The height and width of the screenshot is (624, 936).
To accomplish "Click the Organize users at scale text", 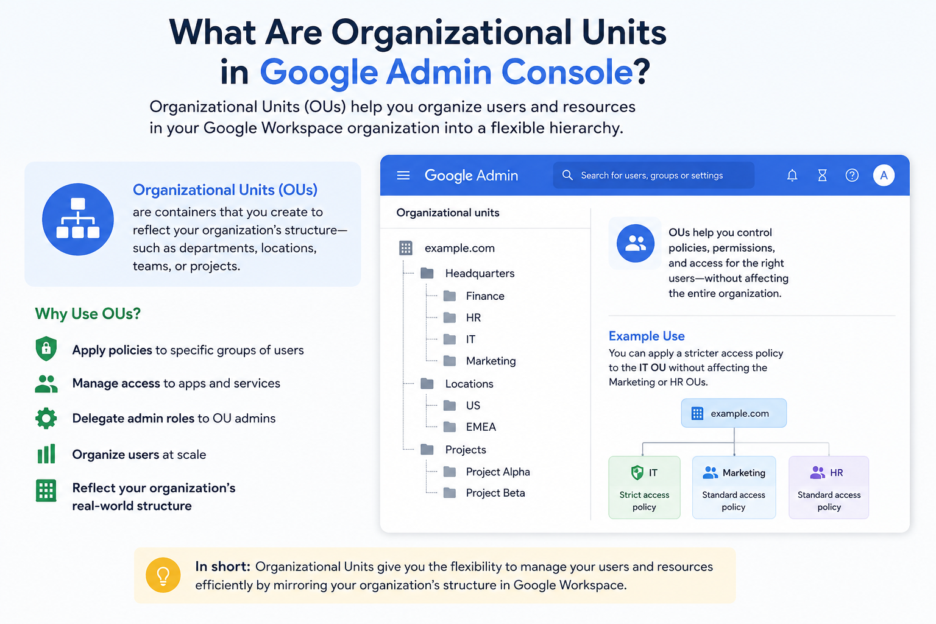I will [139, 455].
